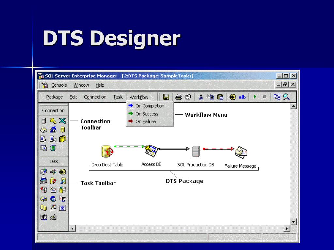Screen dimensions: 334x250
Task: Add a Transfer Databases task
Action: click(44, 208)
